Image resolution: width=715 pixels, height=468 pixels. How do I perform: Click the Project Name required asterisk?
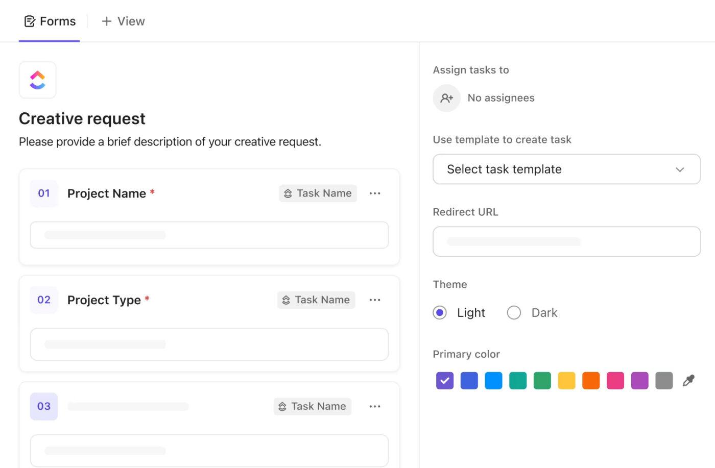[x=152, y=192]
